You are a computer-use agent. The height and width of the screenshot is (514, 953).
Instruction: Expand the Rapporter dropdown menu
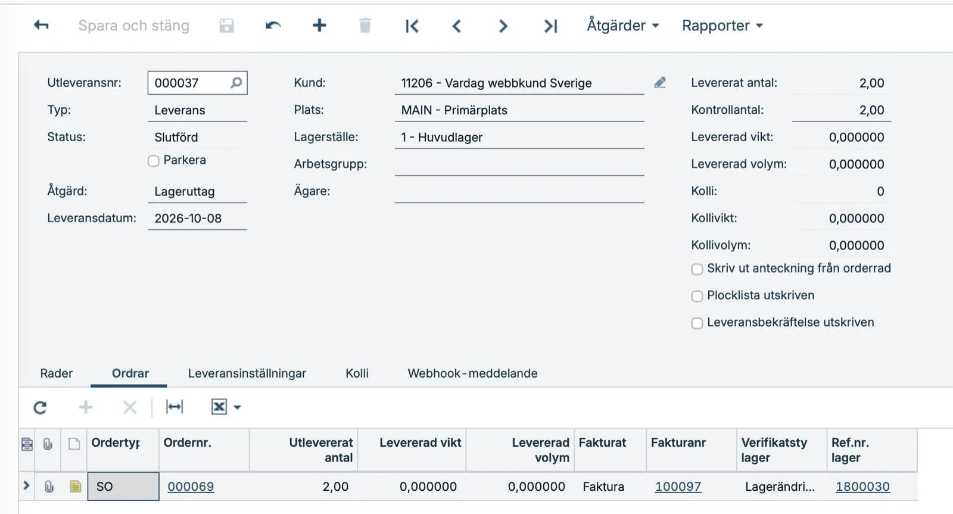(x=722, y=26)
